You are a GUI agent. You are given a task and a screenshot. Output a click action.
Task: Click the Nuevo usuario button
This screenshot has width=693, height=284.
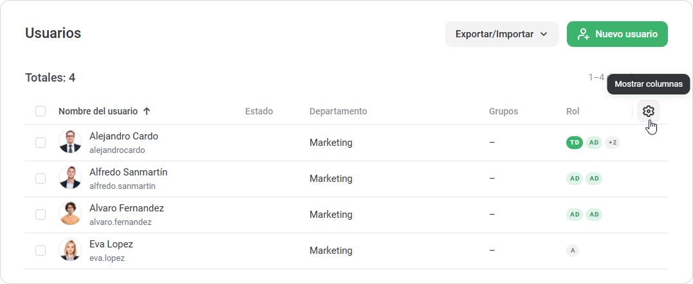click(616, 34)
